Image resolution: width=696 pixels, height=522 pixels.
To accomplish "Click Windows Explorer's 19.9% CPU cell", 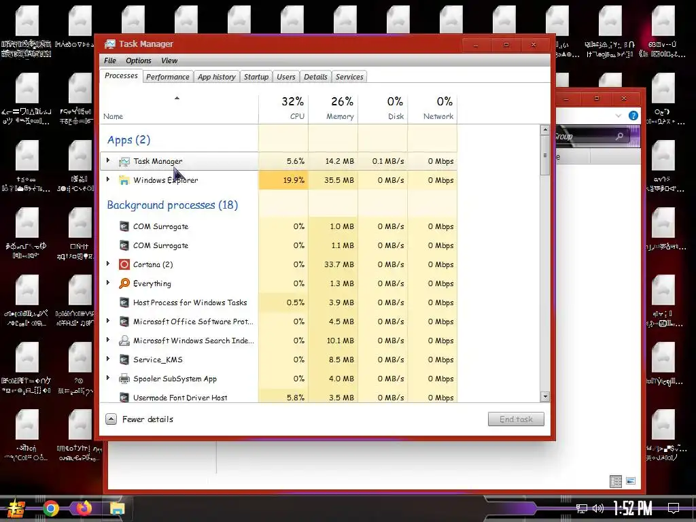I will pos(283,180).
